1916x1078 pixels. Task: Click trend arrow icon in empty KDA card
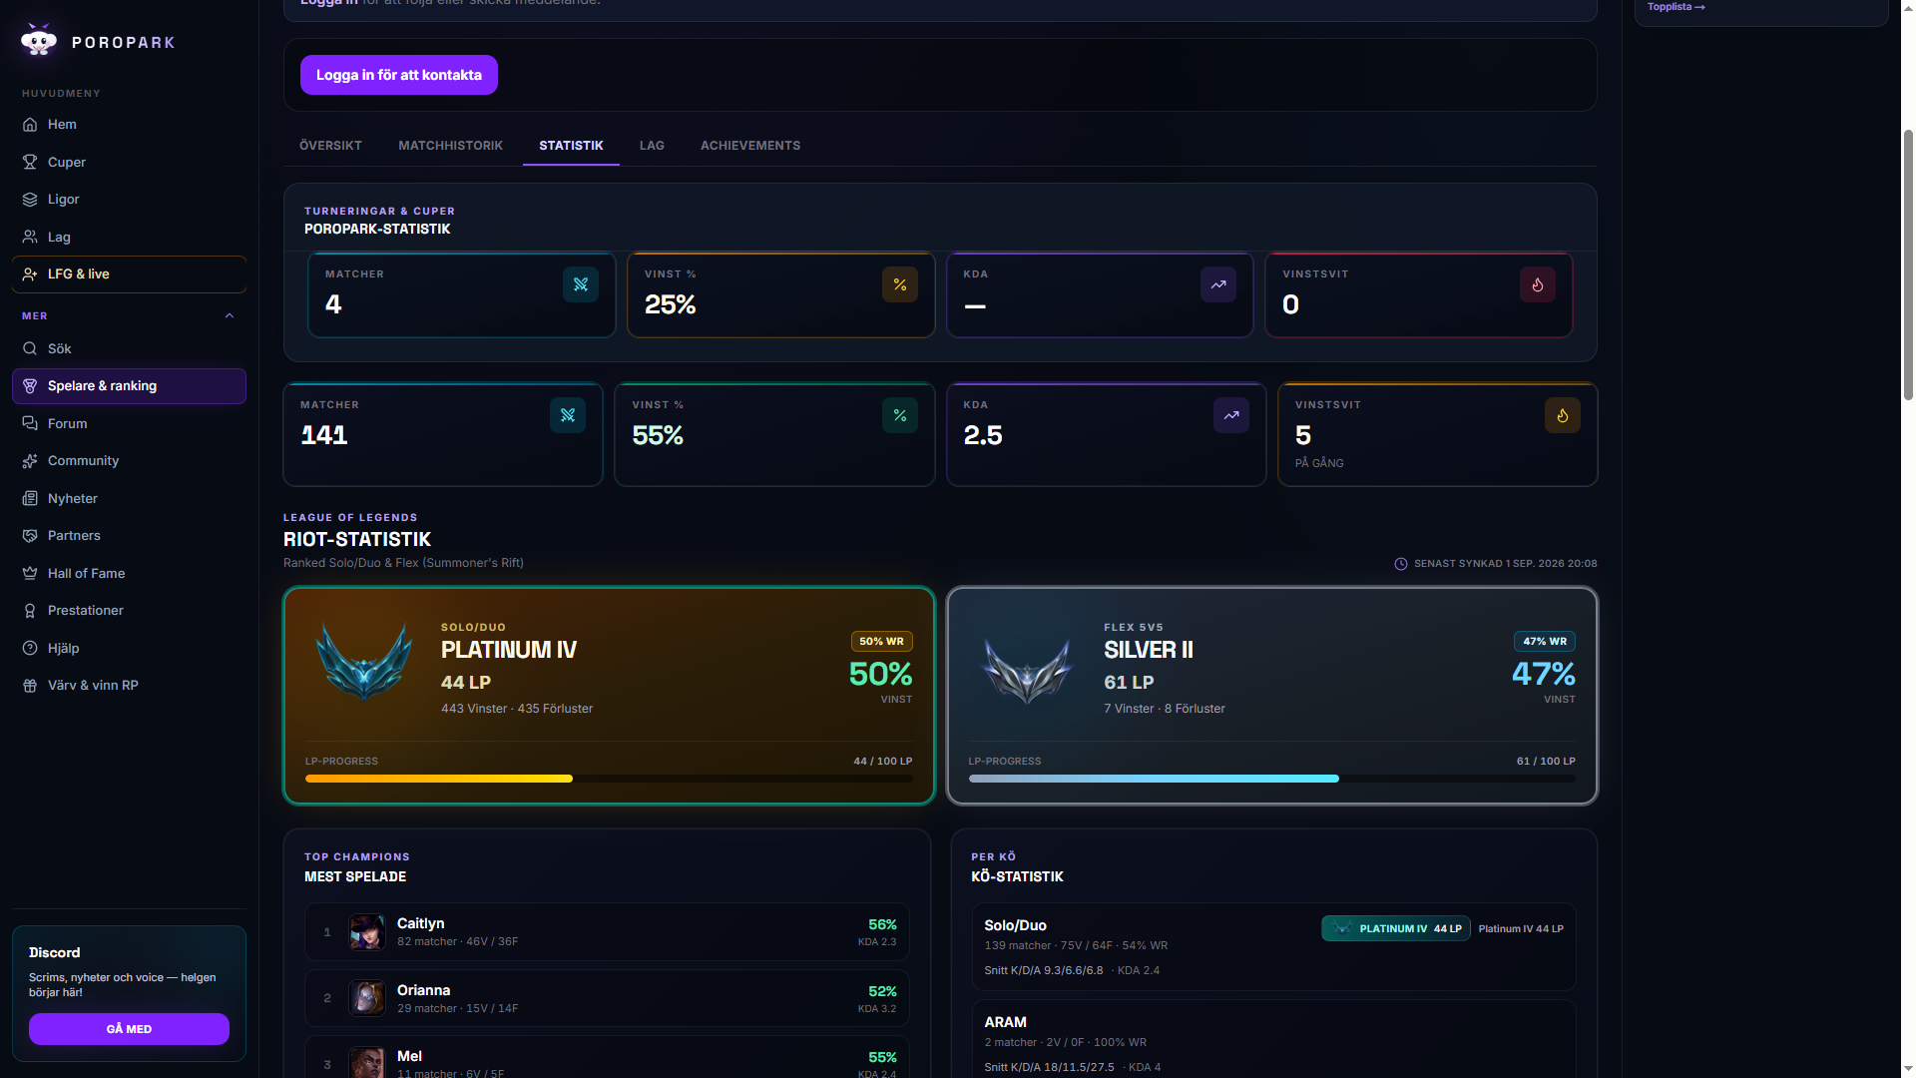[x=1218, y=284]
